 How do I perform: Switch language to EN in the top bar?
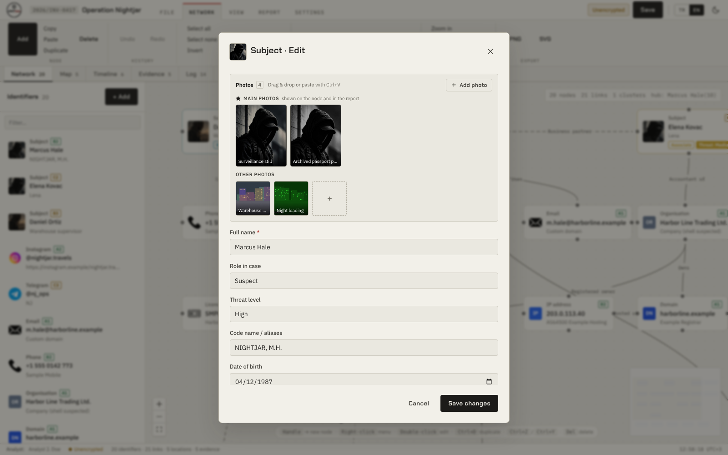click(697, 10)
